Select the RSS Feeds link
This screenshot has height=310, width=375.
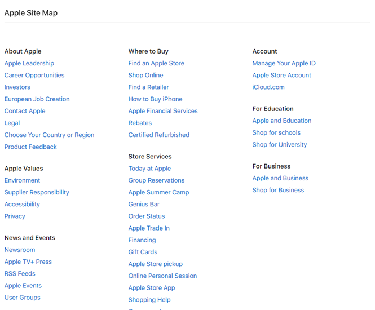pyautogui.click(x=20, y=274)
